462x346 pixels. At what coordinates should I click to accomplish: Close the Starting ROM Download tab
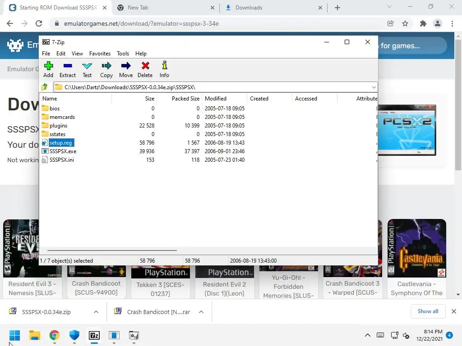105,8
